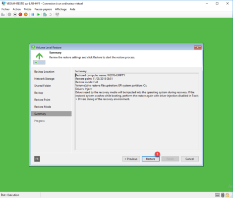
Task: Click the Revert toolbar icon
Action: (x=51, y=14)
